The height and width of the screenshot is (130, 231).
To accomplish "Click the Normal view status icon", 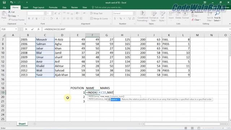I will 186,128.
